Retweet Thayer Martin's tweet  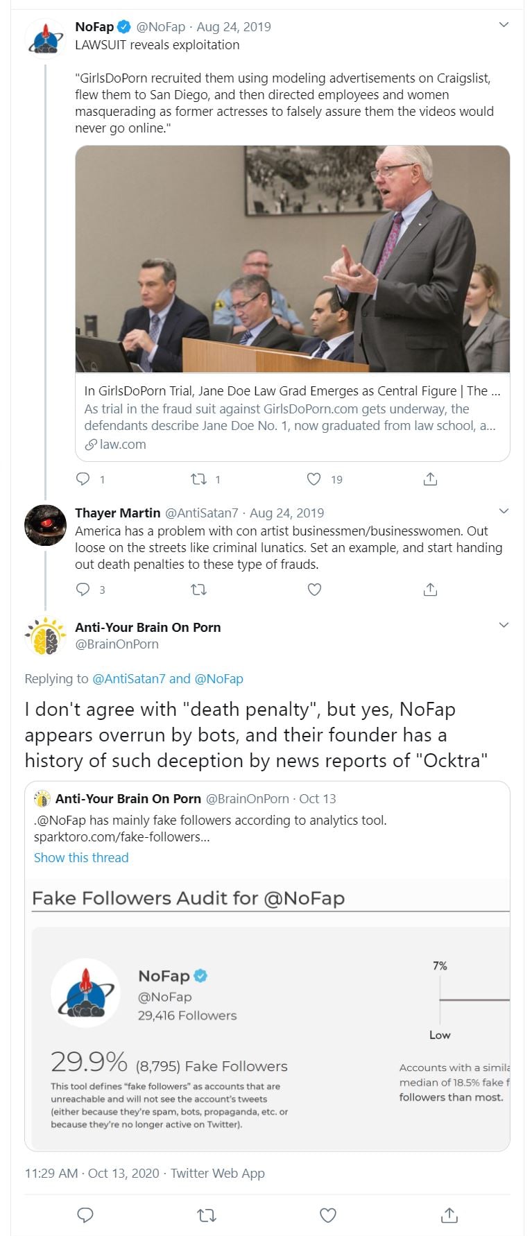click(x=199, y=590)
